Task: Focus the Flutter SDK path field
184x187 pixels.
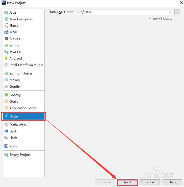Action: click(x=125, y=12)
